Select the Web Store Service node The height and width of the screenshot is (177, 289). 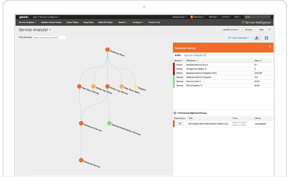79,86
